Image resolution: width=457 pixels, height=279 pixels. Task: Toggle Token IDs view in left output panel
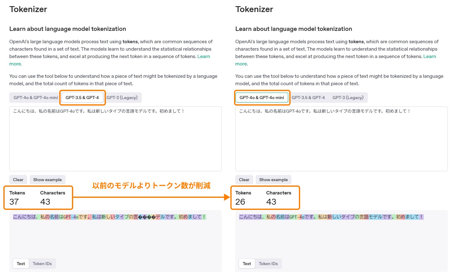pyautogui.click(x=42, y=264)
